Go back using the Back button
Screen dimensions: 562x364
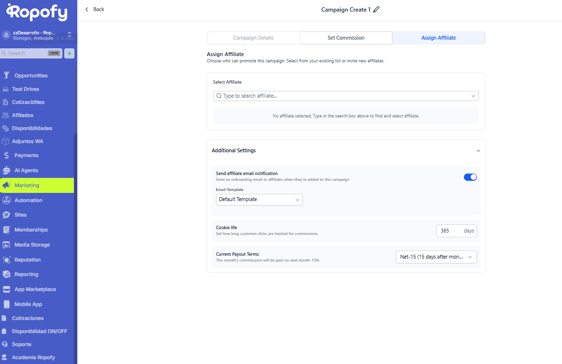click(x=95, y=10)
